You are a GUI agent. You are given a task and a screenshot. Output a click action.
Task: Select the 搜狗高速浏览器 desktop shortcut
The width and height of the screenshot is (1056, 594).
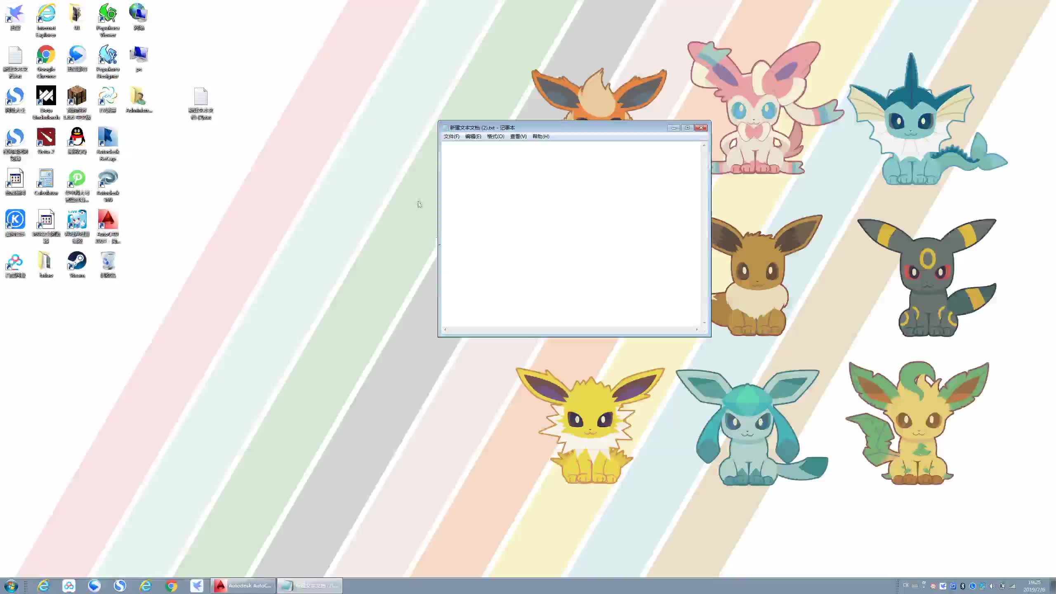click(15, 144)
